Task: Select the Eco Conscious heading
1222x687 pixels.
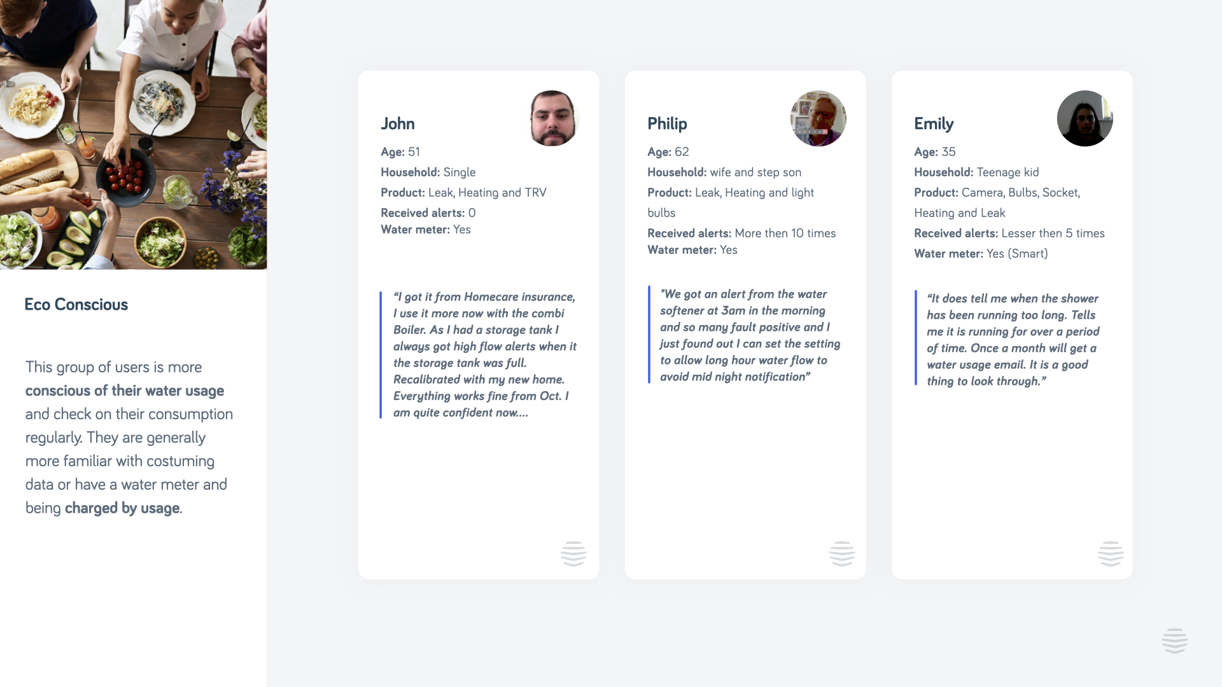Action: click(x=76, y=305)
